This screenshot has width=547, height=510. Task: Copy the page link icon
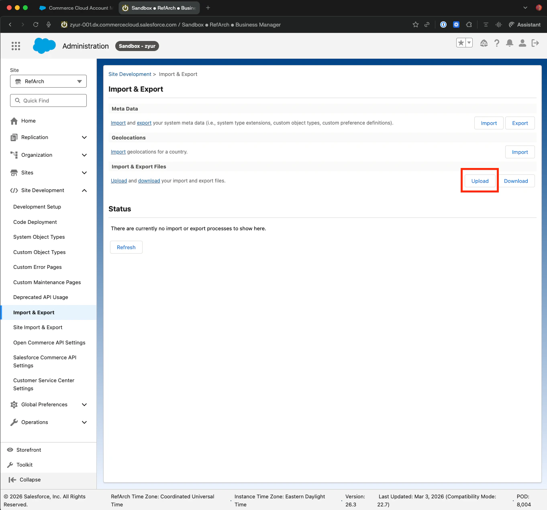coord(427,25)
